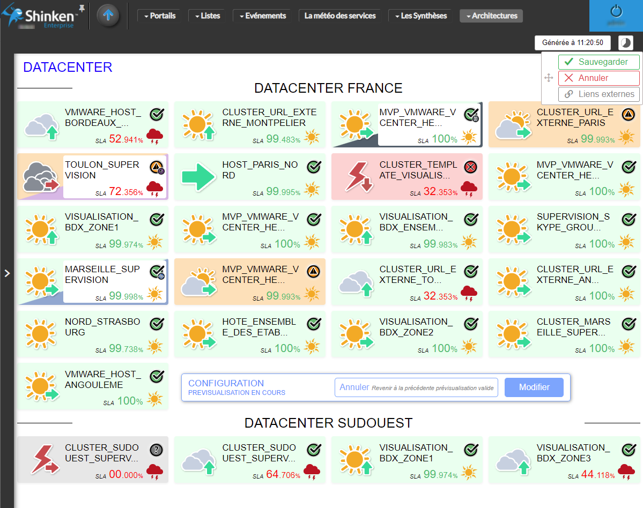Open the Listes dropdown menu
The image size is (643, 508).
point(206,16)
